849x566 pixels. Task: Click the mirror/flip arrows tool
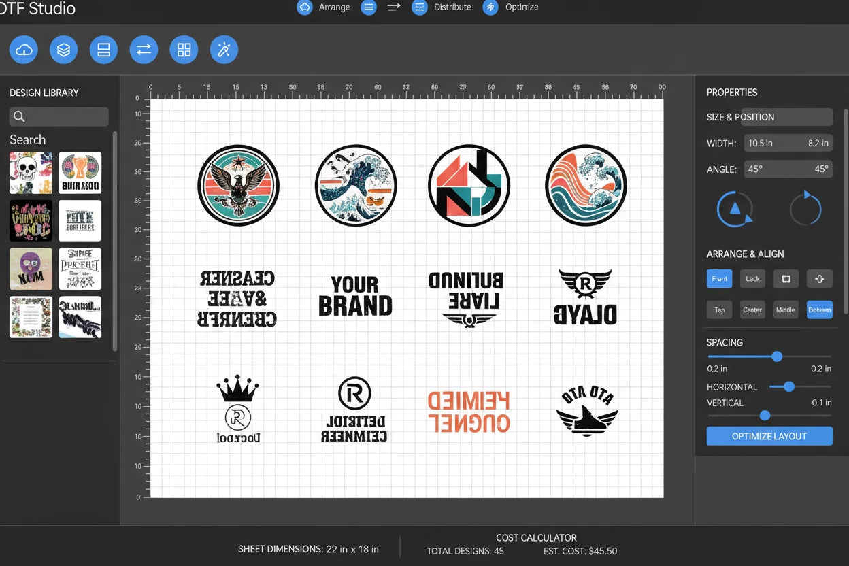[144, 49]
